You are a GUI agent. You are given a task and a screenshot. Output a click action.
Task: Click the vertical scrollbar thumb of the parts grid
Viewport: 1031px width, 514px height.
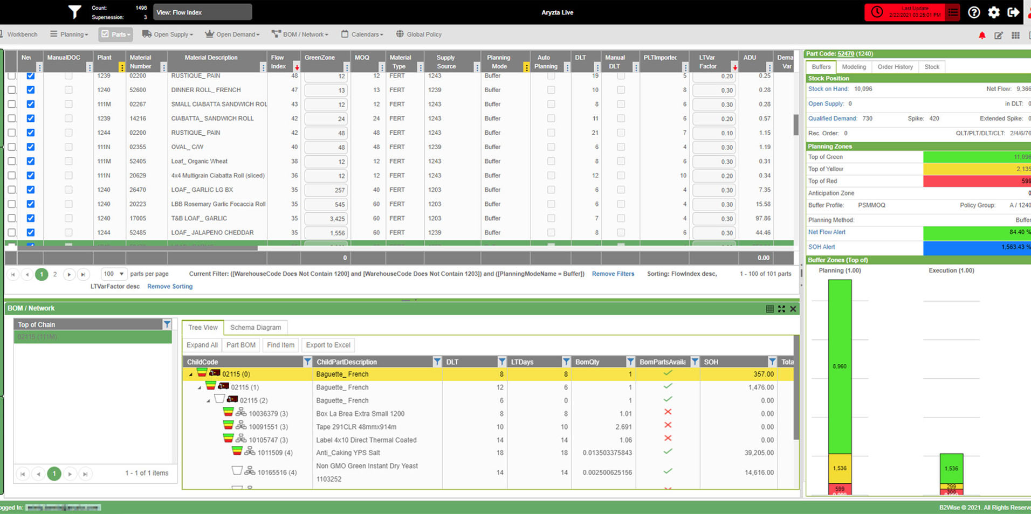point(796,124)
